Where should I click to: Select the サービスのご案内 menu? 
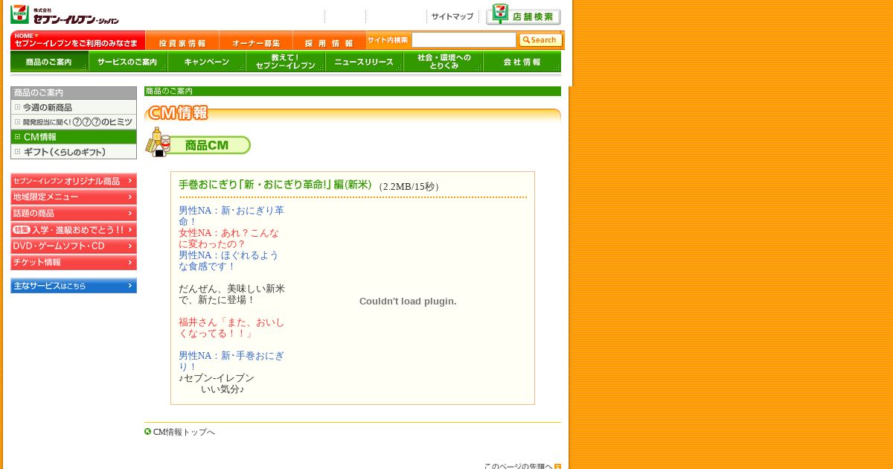coord(128,62)
